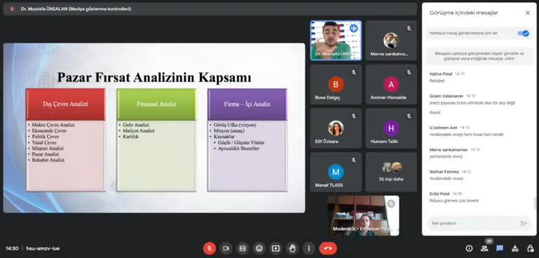The image size is (539, 258).
Task: Toggle the chat panel icon
Action: 500,248
